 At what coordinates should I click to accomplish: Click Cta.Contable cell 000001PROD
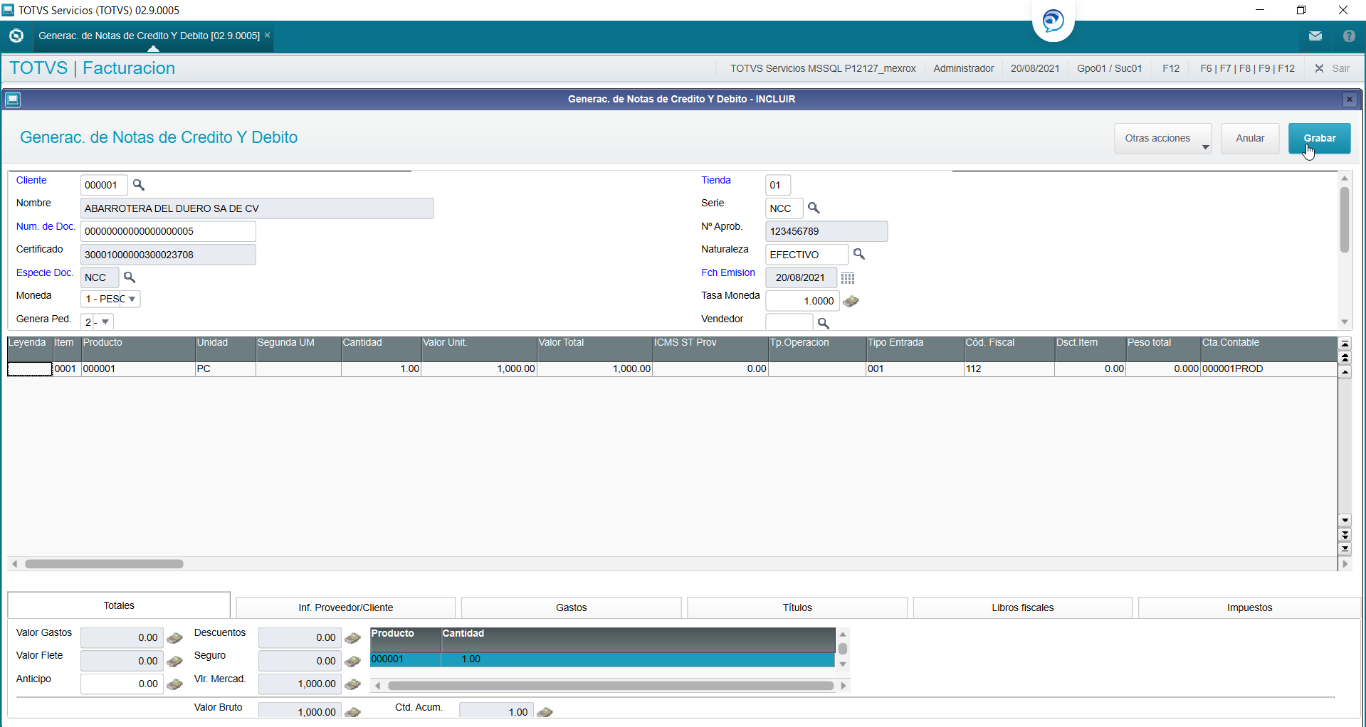click(1268, 368)
